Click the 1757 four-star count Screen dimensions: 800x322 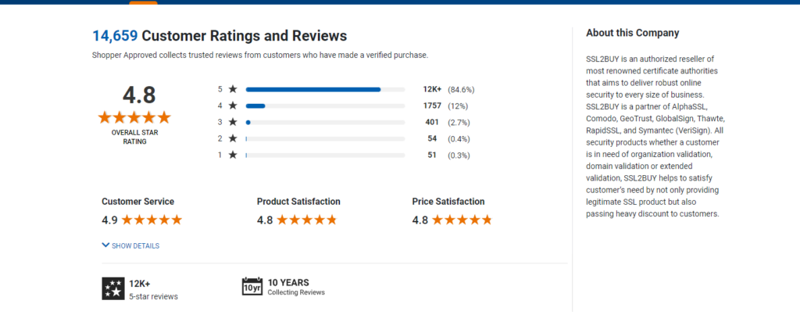tap(431, 106)
